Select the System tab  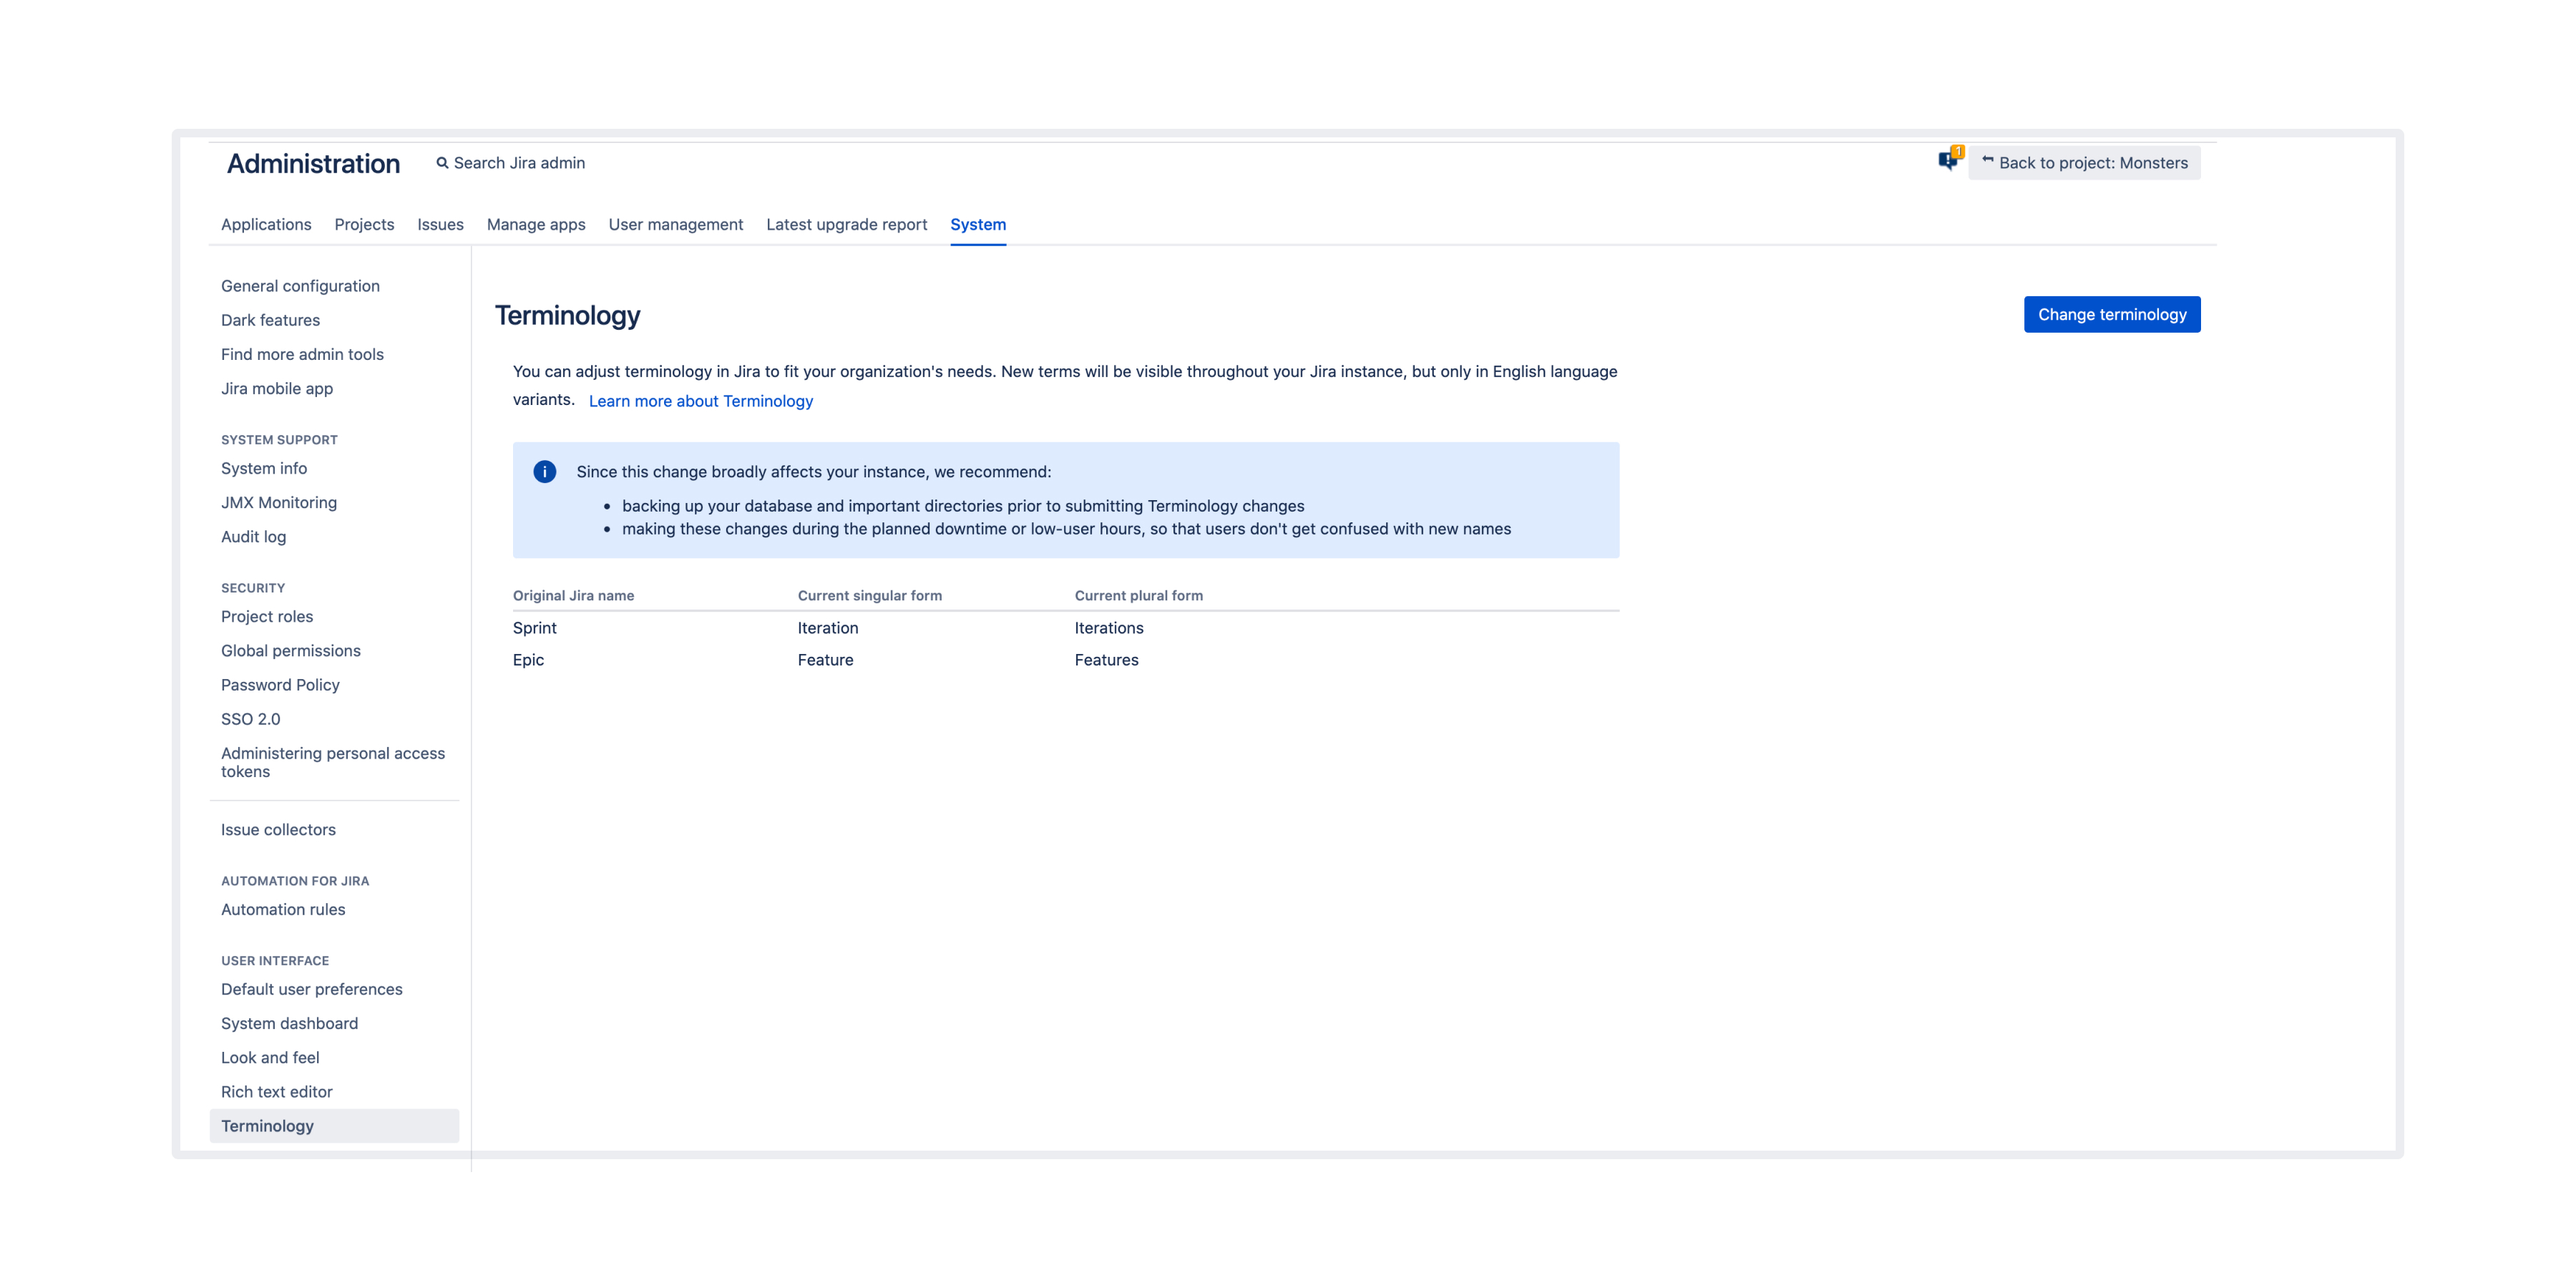(978, 224)
